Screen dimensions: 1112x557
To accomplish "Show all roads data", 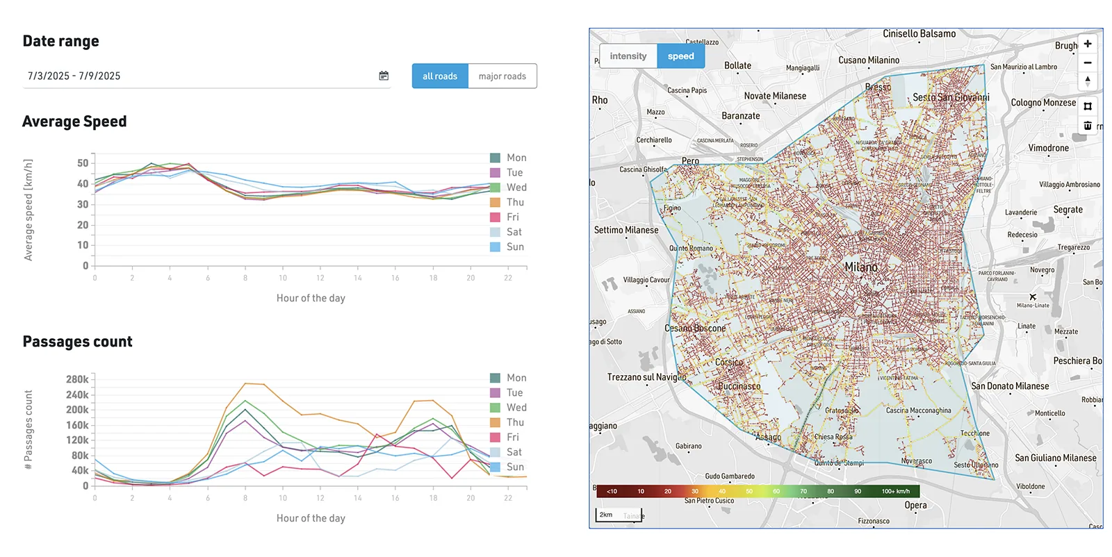I will 440,76.
